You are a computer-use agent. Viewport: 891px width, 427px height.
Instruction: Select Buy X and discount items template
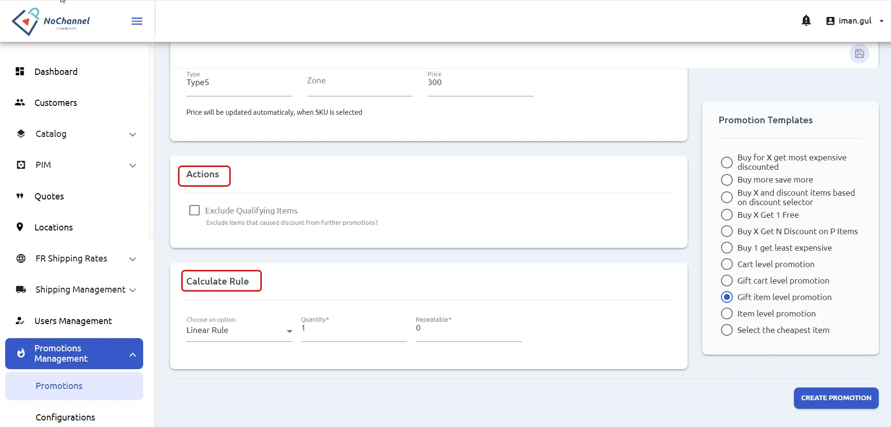pos(727,197)
